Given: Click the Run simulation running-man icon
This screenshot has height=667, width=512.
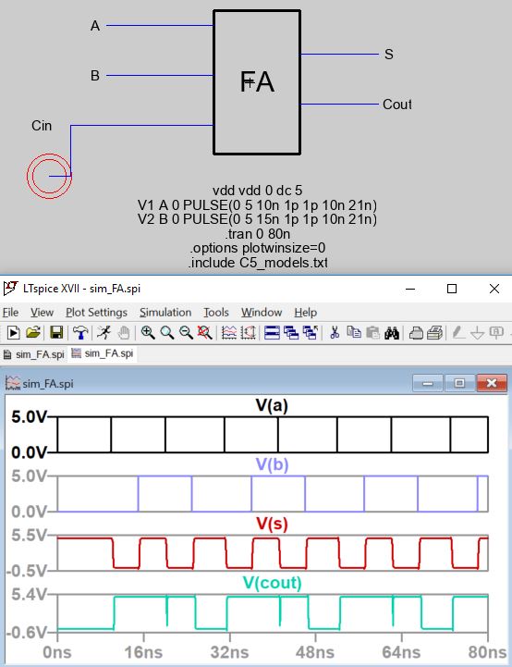Looking at the screenshot, I should coord(104,333).
